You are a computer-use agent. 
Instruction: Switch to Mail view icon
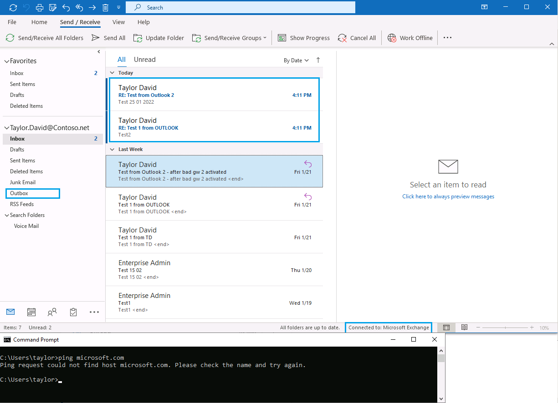10,312
